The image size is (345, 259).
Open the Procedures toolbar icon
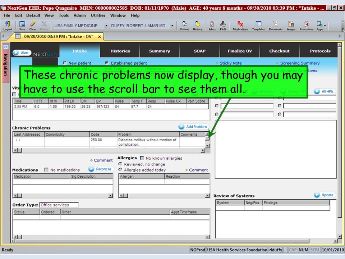[x=307, y=26]
